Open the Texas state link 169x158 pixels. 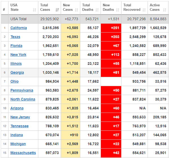tap(15, 37)
